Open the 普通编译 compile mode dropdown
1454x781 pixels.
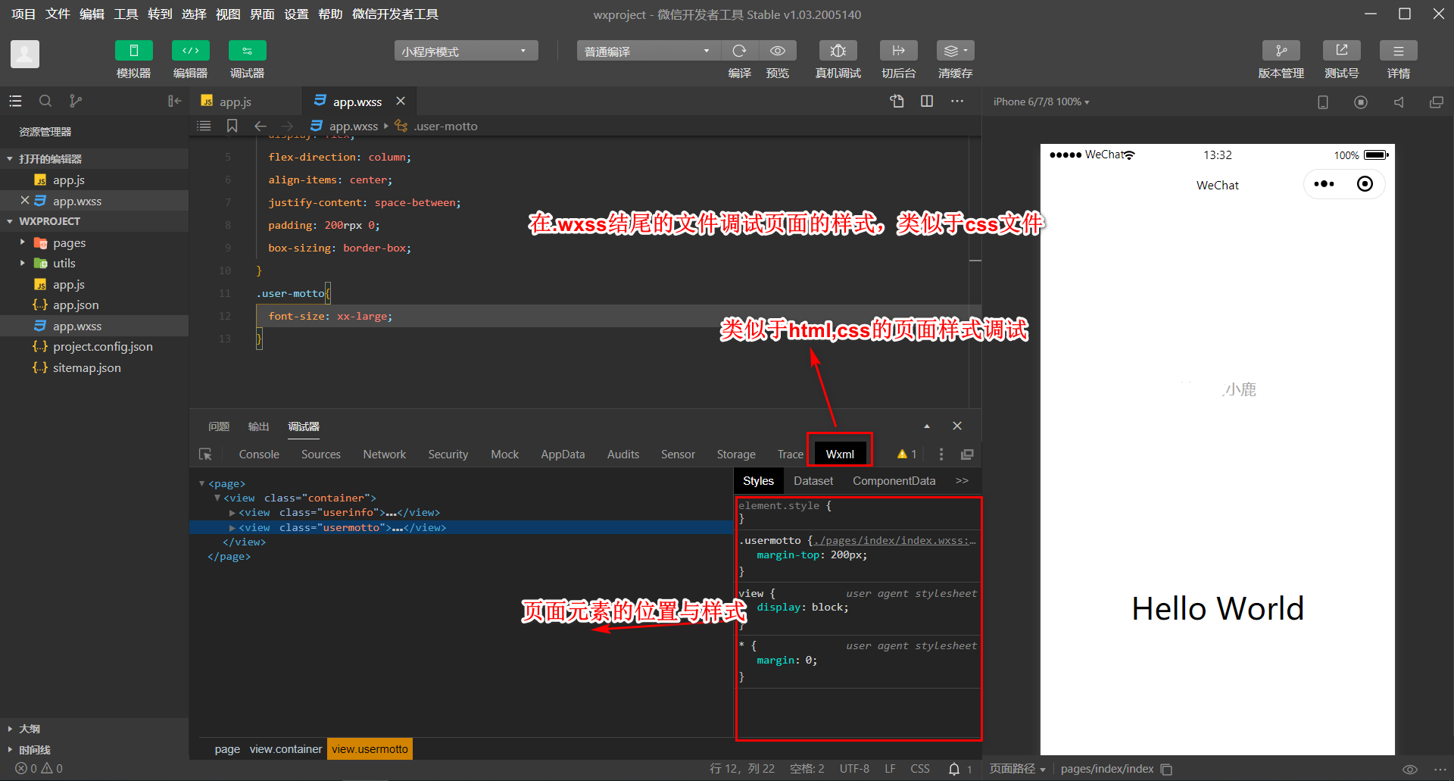click(x=648, y=51)
